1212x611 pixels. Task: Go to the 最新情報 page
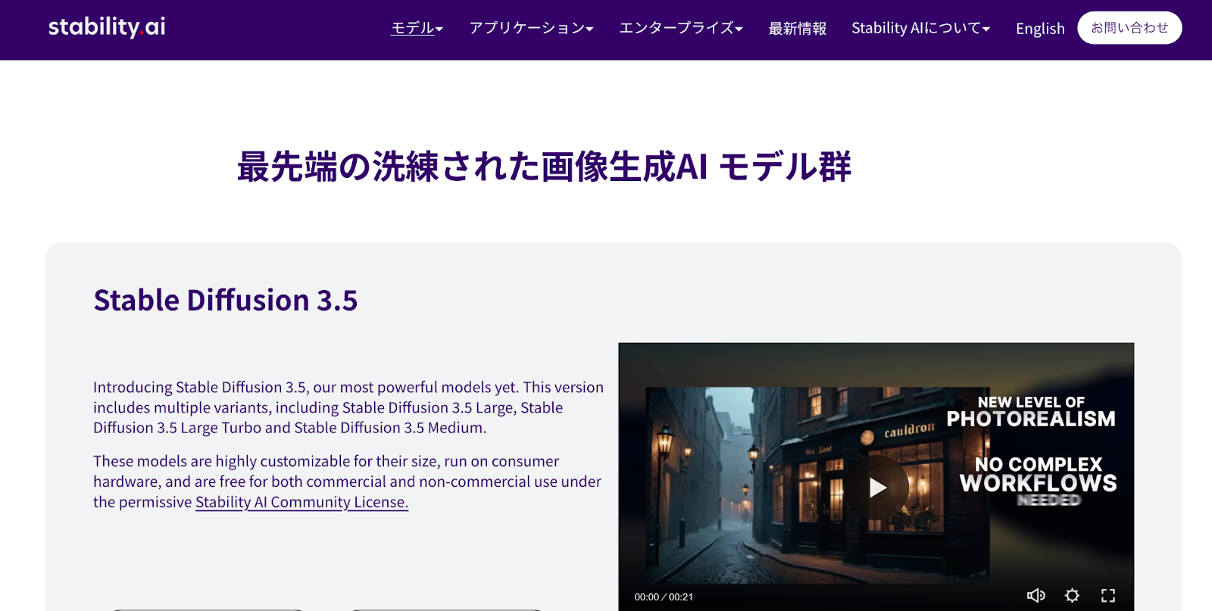coord(798,28)
